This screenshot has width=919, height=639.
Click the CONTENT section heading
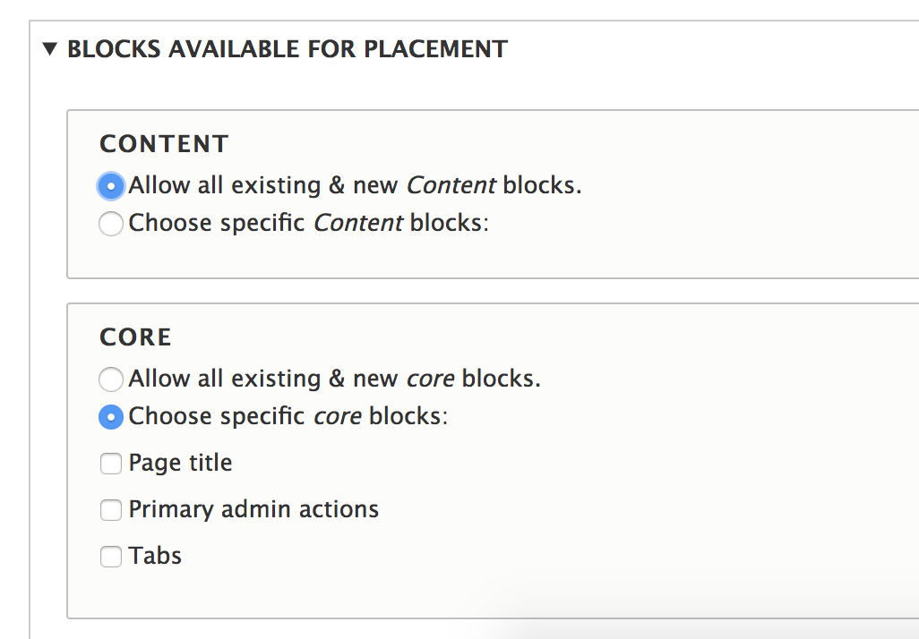(165, 143)
